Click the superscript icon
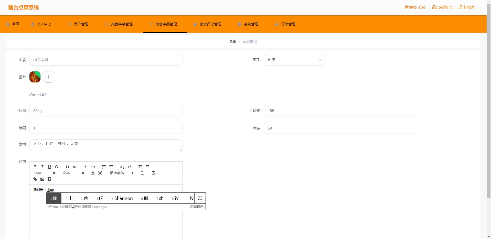Screen dimensions: 491x239 [129, 167]
